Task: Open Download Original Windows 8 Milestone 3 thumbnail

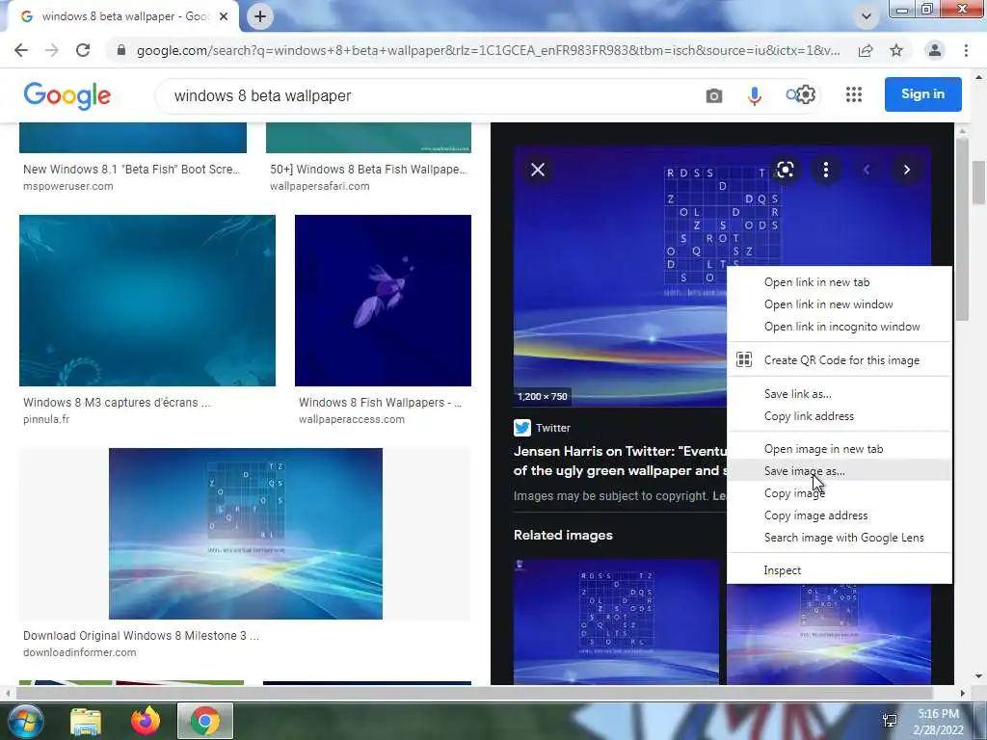Action: [x=246, y=534]
